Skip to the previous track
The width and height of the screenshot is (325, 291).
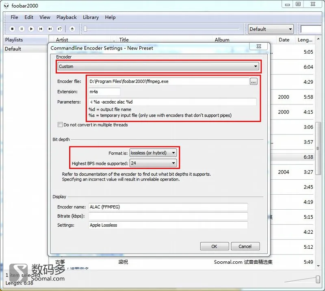41,29
